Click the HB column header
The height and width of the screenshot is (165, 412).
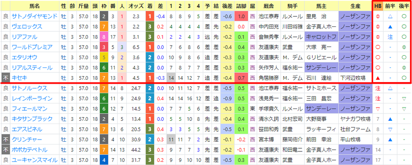378,6
